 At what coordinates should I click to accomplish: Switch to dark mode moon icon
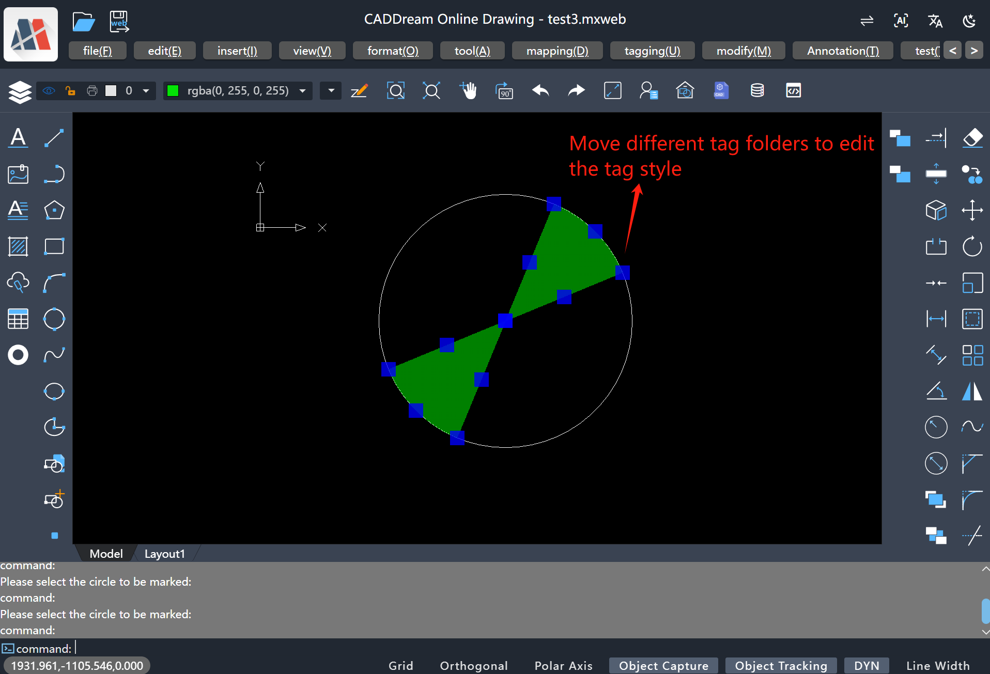pos(969,21)
